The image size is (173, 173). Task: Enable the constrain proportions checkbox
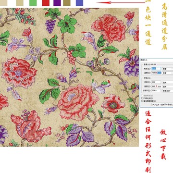[142, 98]
